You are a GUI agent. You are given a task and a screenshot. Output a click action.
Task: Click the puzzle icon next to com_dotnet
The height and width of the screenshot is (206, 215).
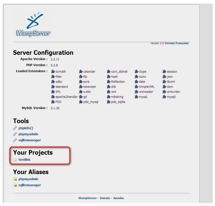109,71
